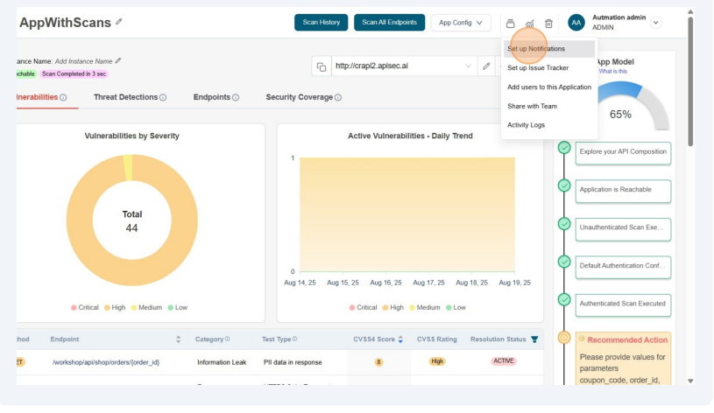Expand the admin user account chevron

tap(656, 23)
